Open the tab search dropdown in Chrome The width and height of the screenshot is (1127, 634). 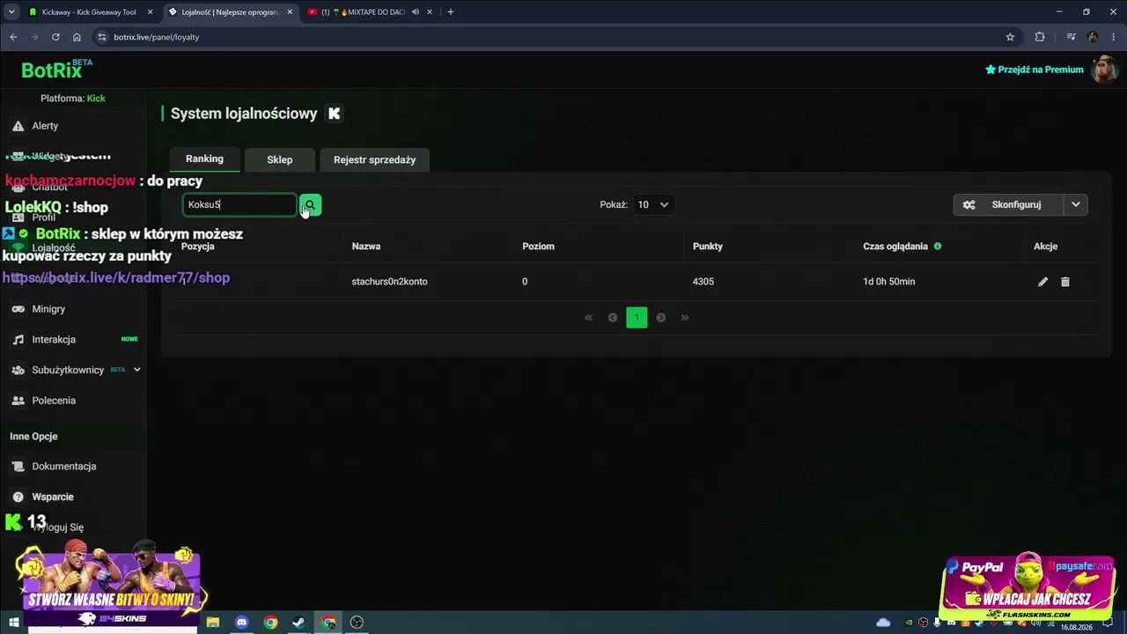[x=11, y=12]
